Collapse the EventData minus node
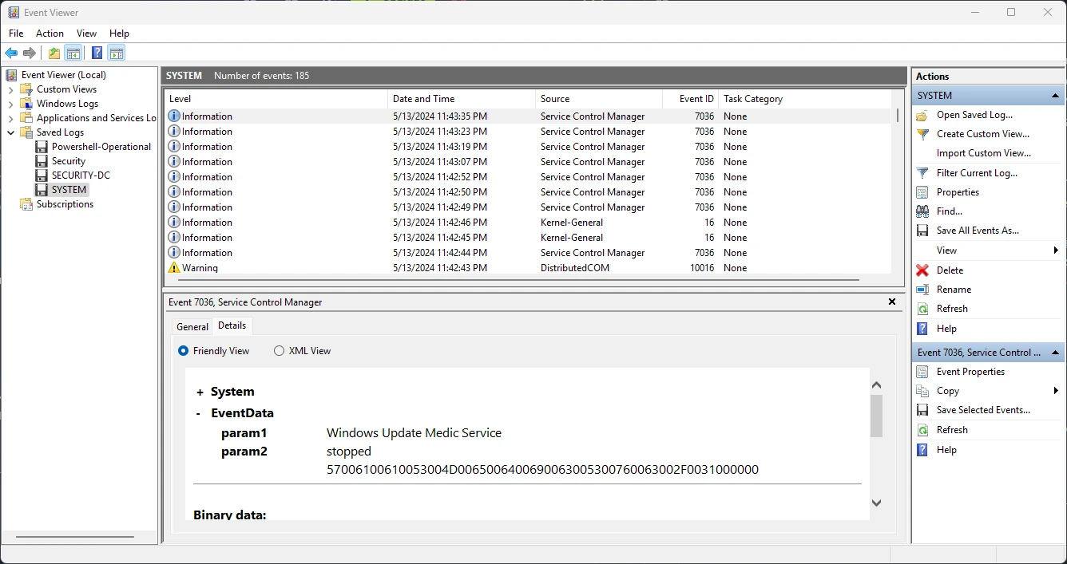Viewport: 1067px width, 564px height. pyautogui.click(x=198, y=413)
